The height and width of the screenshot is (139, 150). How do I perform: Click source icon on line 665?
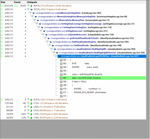(x=61, y=71)
